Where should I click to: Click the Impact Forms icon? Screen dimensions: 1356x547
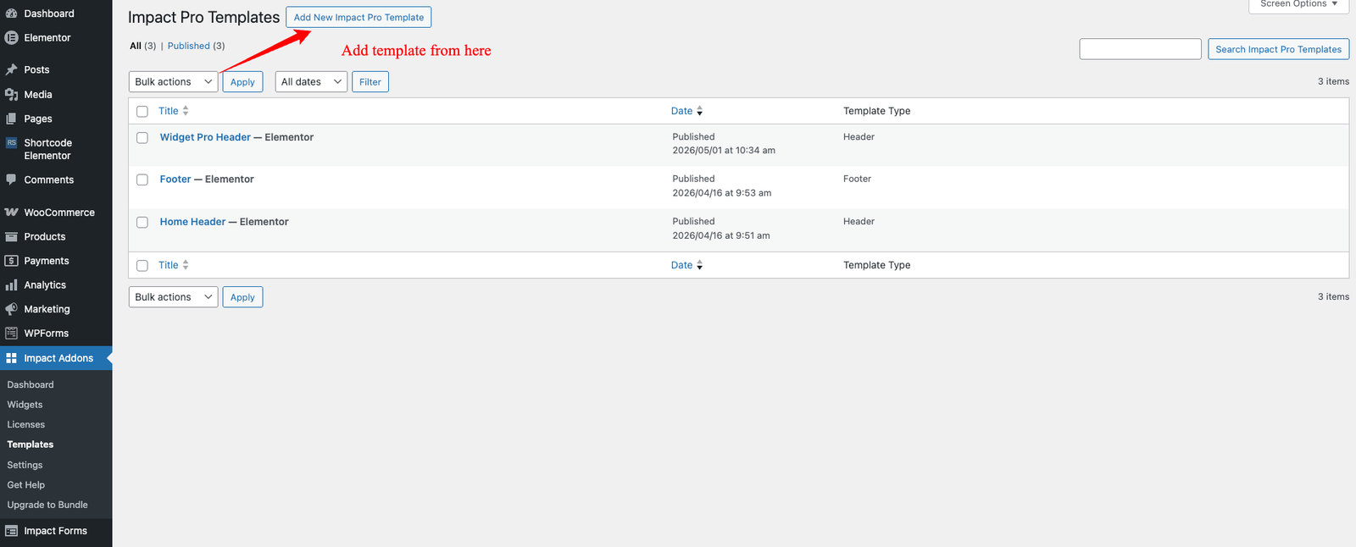tap(11, 531)
